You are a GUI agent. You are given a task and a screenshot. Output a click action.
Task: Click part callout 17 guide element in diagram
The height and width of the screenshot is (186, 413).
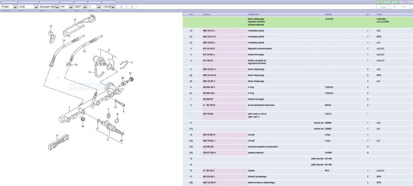pyautogui.click(x=57, y=136)
